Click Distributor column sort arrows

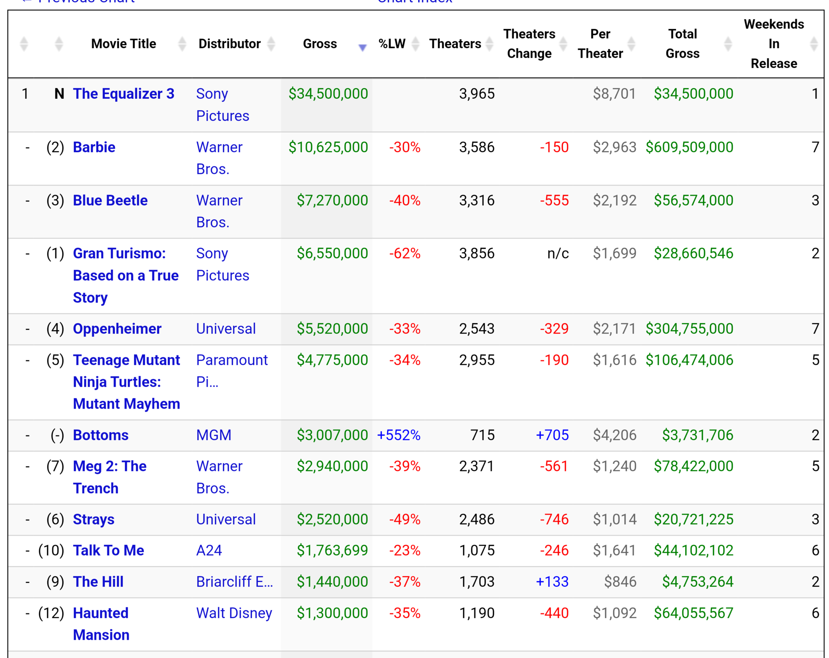(271, 44)
